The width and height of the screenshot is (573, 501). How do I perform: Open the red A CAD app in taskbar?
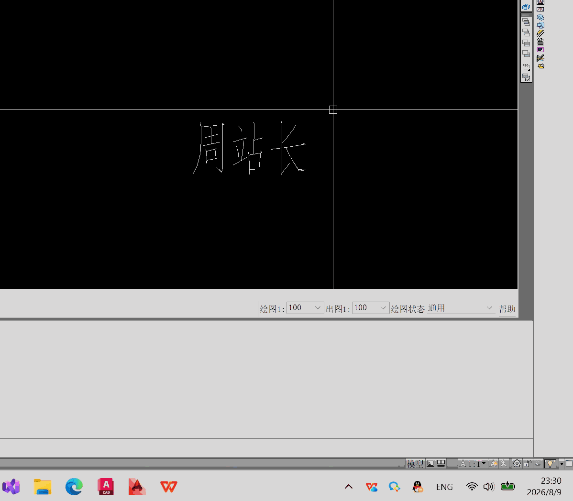[x=106, y=487]
